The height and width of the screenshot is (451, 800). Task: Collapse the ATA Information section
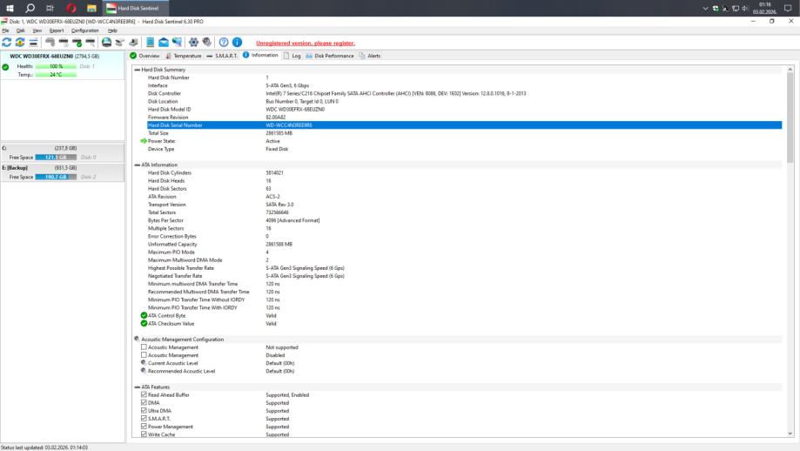[137, 165]
